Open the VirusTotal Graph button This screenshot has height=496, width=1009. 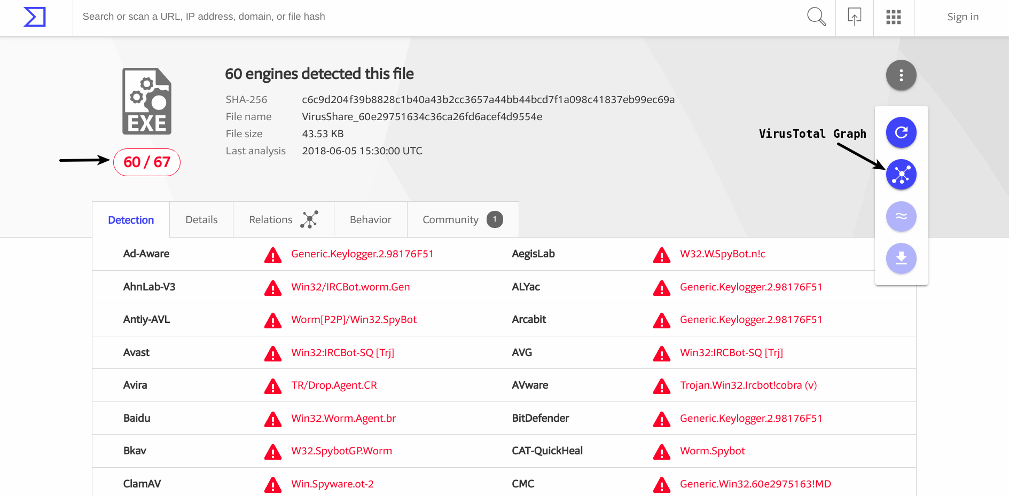click(901, 175)
